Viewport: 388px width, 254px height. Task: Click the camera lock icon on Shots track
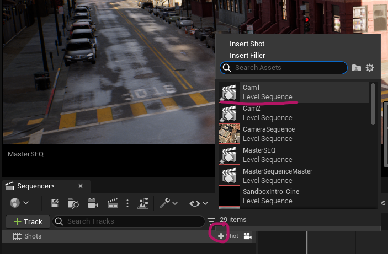(247, 236)
